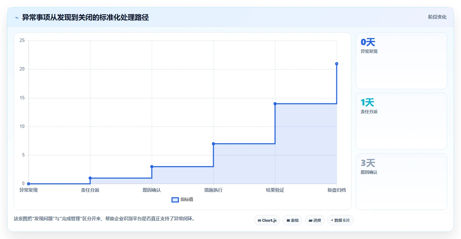The height and width of the screenshot is (239, 461).
Task: Select the 进度 tag chip
Action: (x=314, y=220)
